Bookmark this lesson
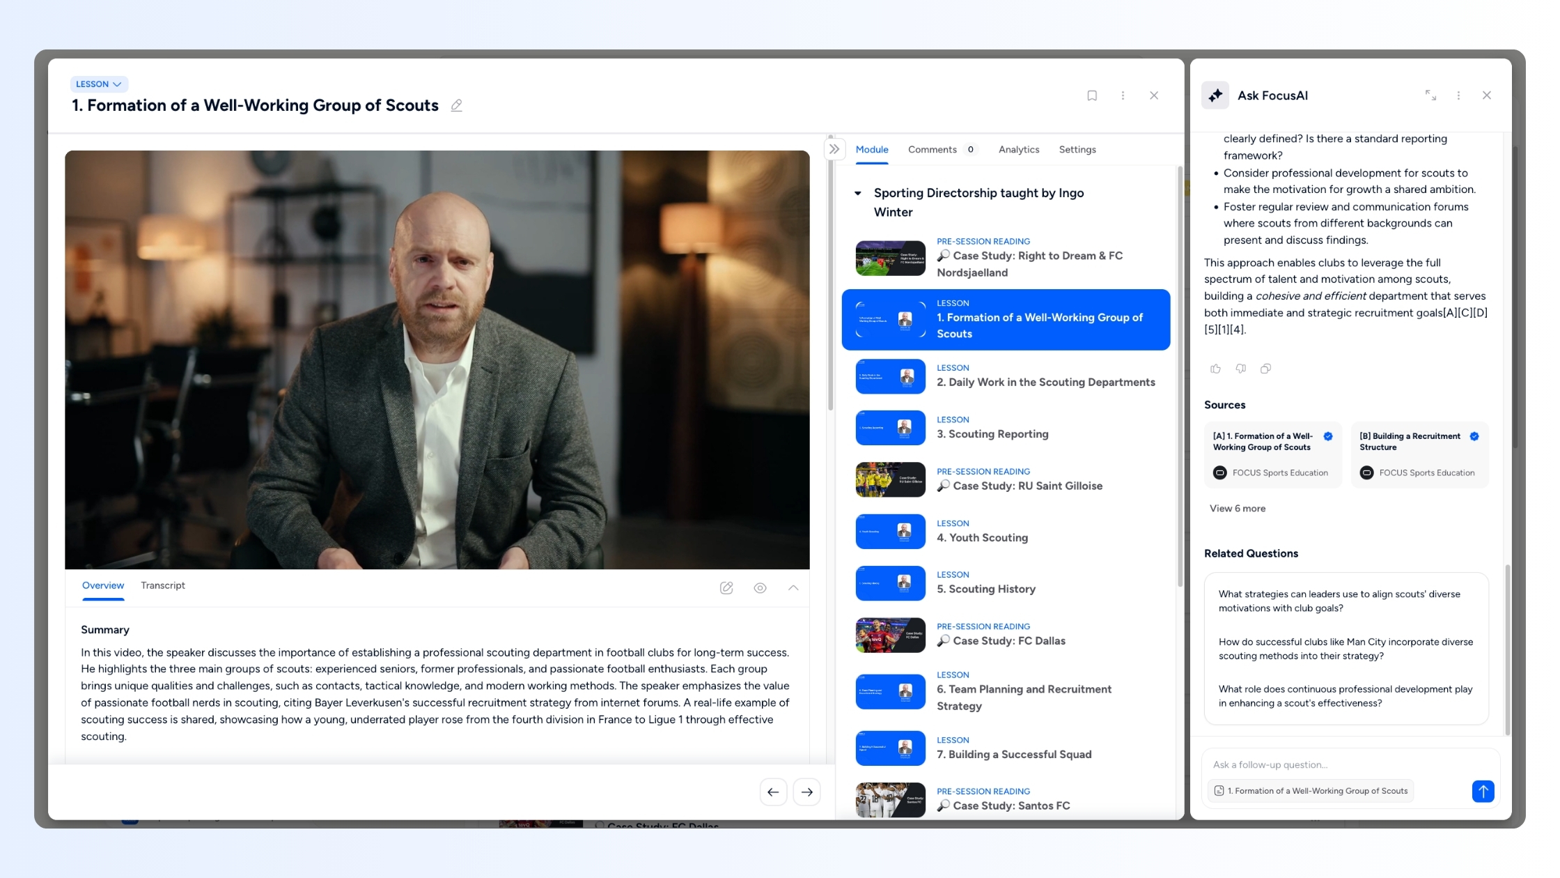The width and height of the screenshot is (1560, 878). [x=1092, y=95]
